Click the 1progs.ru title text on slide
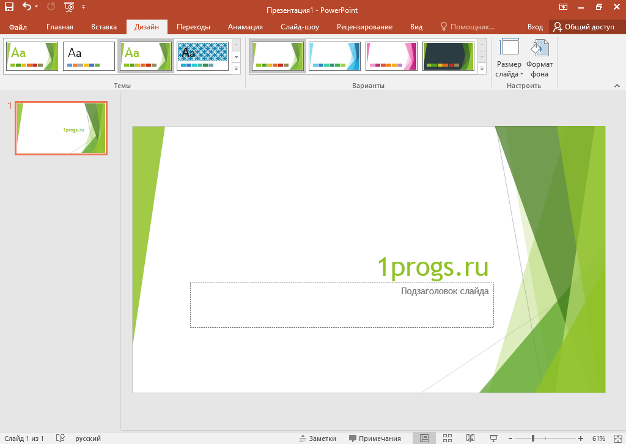This screenshot has height=444, width=626. click(x=433, y=267)
